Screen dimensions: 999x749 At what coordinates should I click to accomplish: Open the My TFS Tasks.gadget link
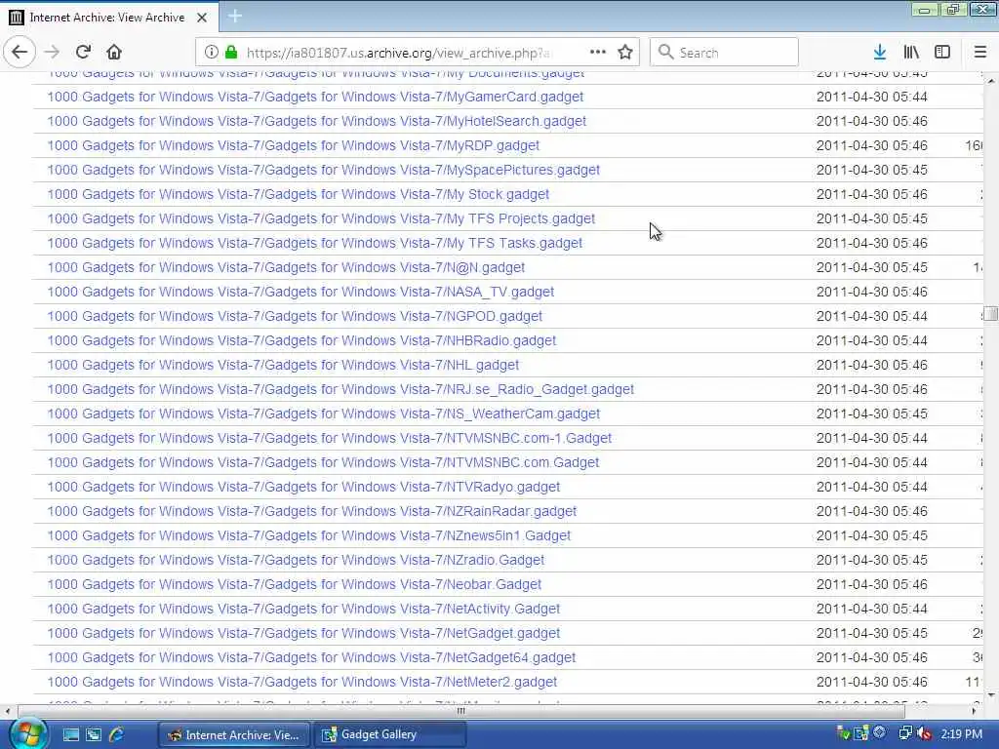[x=315, y=243]
